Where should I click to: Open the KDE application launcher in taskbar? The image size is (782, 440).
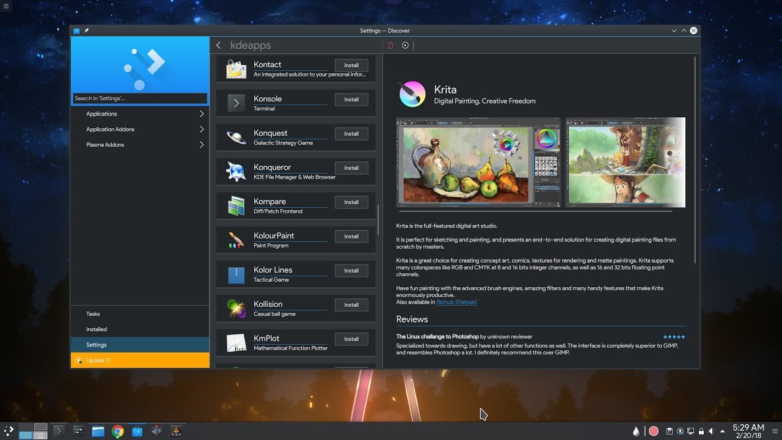point(9,430)
